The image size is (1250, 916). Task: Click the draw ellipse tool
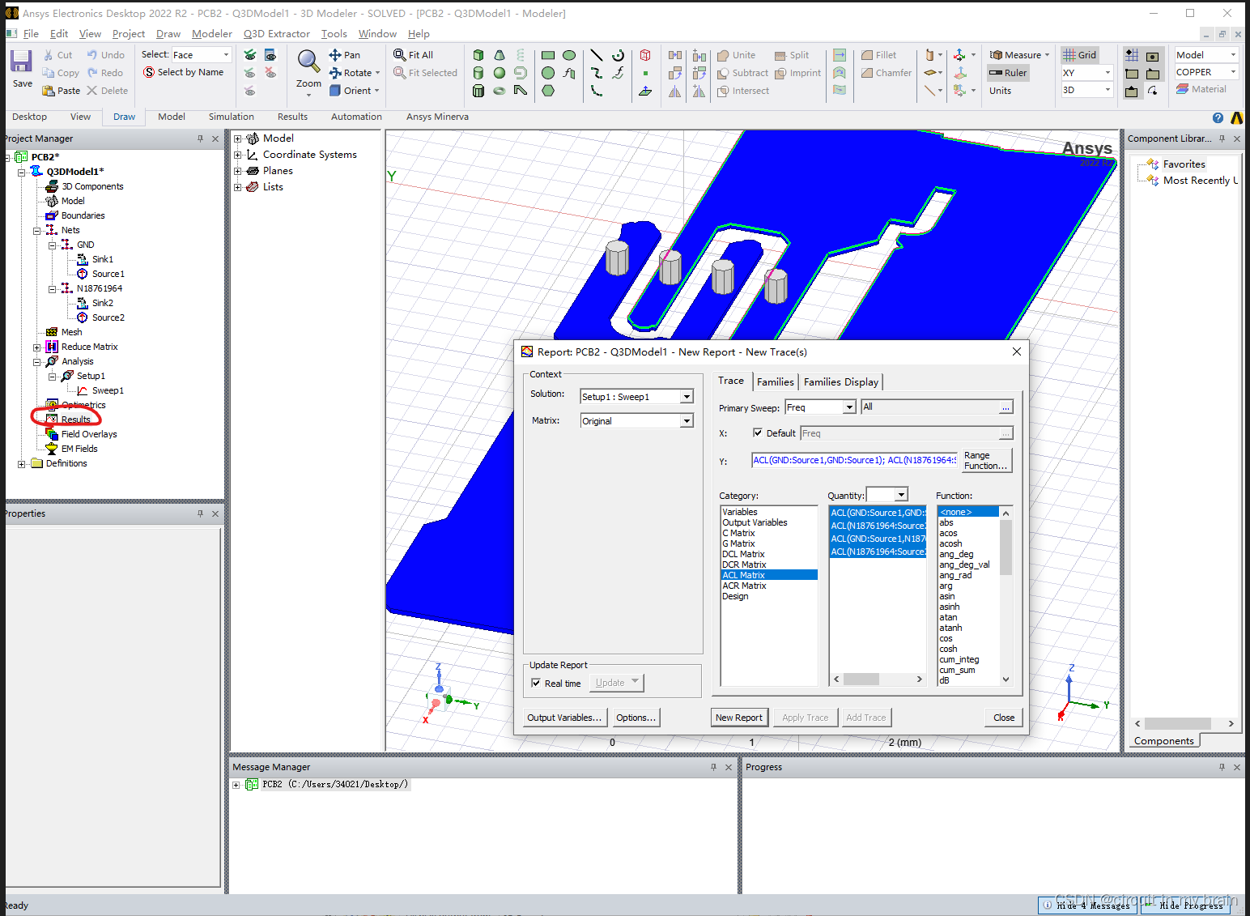[569, 55]
